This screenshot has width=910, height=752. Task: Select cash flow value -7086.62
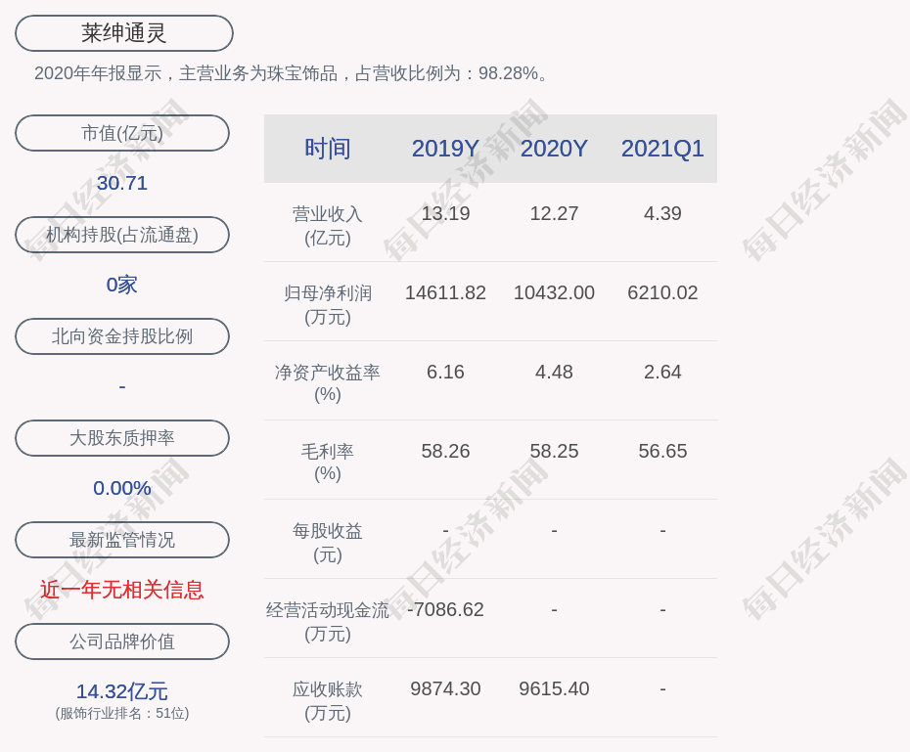click(446, 609)
